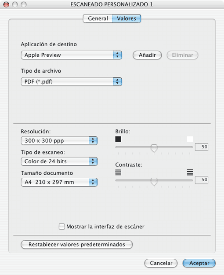Click the white brightness square icon
Image resolution: width=224 pixels, height=275 pixels.
(190, 139)
